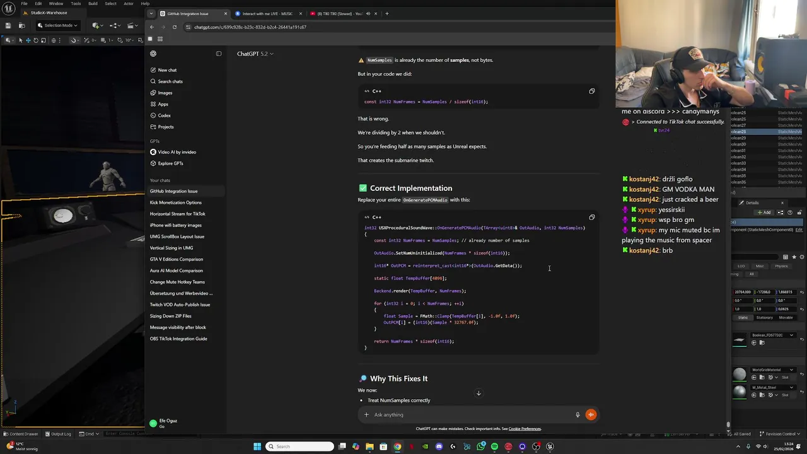Open Output Log in Unreal
807x454 pixels.
pyautogui.click(x=58, y=434)
